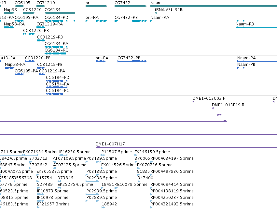Click the tRNA:V3b:92Ba label
Screen dimensions: 277x209
[x=170, y=9]
